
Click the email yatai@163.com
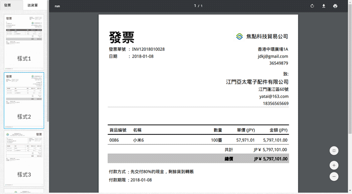pos(274,96)
